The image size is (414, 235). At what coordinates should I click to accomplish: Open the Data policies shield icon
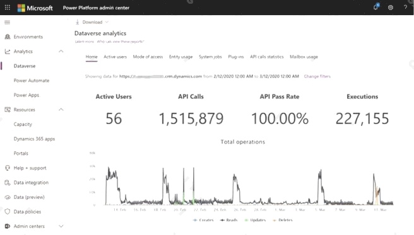coord(8,212)
